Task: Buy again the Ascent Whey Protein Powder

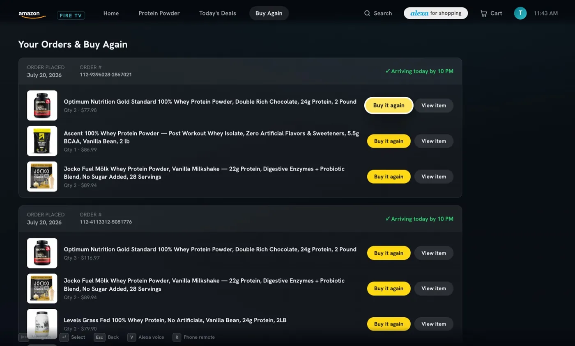Action: (x=389, y=141)
